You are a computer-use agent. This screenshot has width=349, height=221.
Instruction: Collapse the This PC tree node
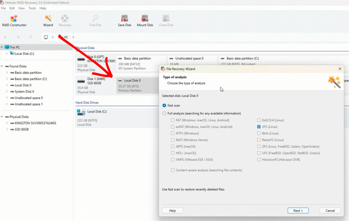point(2,47)
